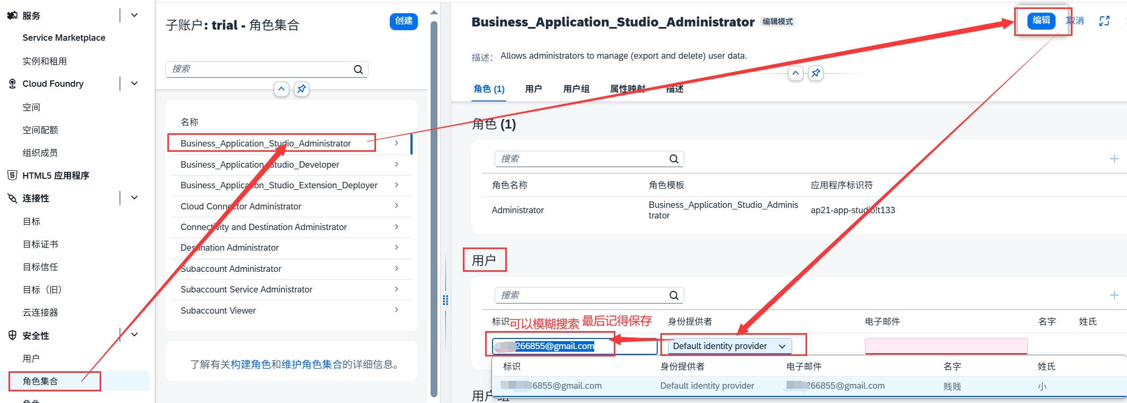Open 目标证书 in sidebar

click(x=40, y=244)
